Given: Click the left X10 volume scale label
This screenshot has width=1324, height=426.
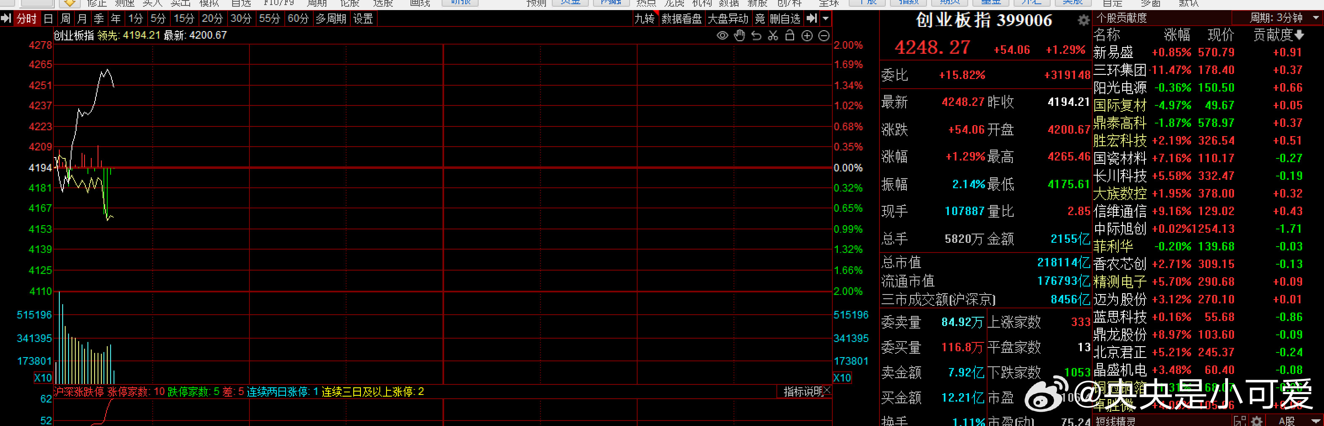Looking at the screenshot, I should (42, 378).
